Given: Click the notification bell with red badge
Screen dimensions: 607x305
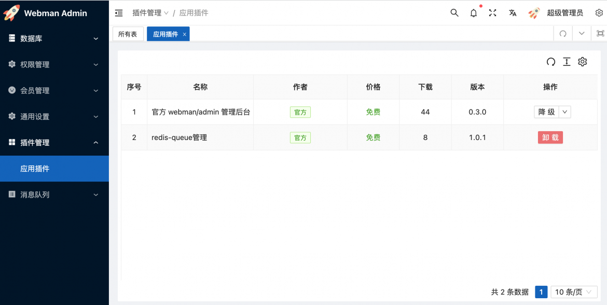Looking at the screenshot, I should [473, 12].
